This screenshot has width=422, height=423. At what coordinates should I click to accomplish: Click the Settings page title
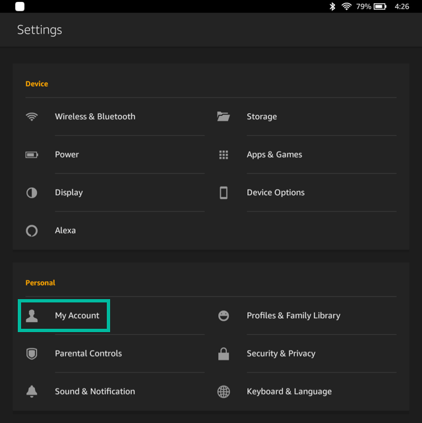click(40, 30)
